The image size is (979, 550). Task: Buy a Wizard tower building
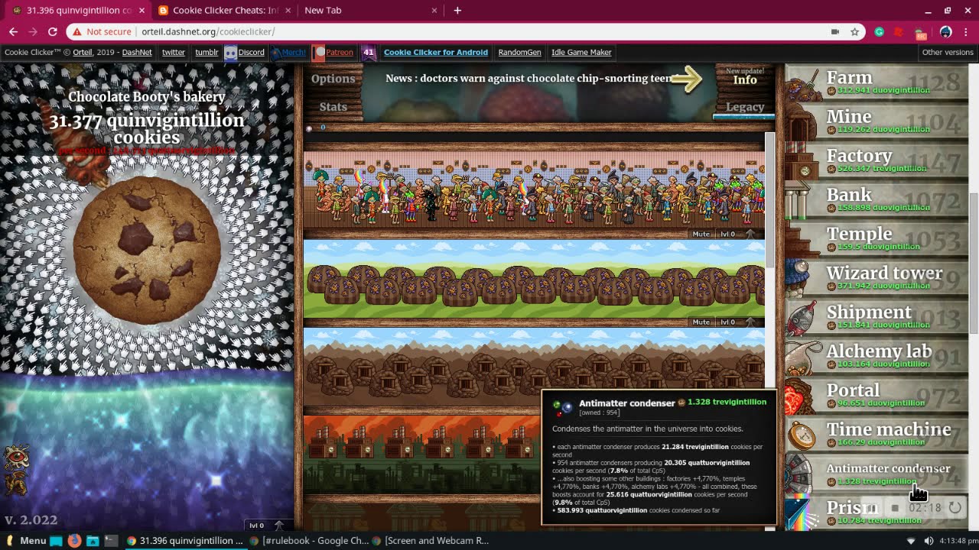877,278
